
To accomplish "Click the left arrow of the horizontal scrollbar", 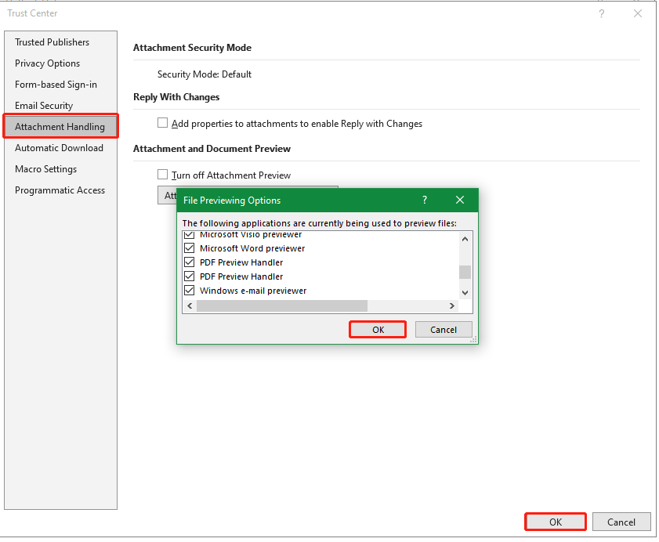I will click(x=189, y=305).
